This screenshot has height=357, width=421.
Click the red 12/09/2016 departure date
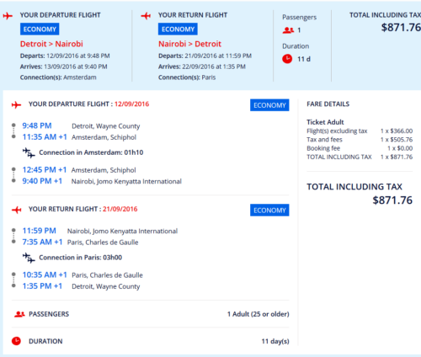131,104
